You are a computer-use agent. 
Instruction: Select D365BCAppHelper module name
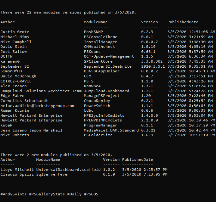102,71
